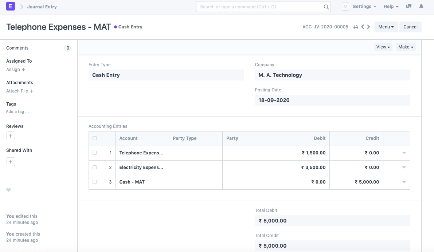
Task: Open notifications bell icon
Action: (421, 7)
